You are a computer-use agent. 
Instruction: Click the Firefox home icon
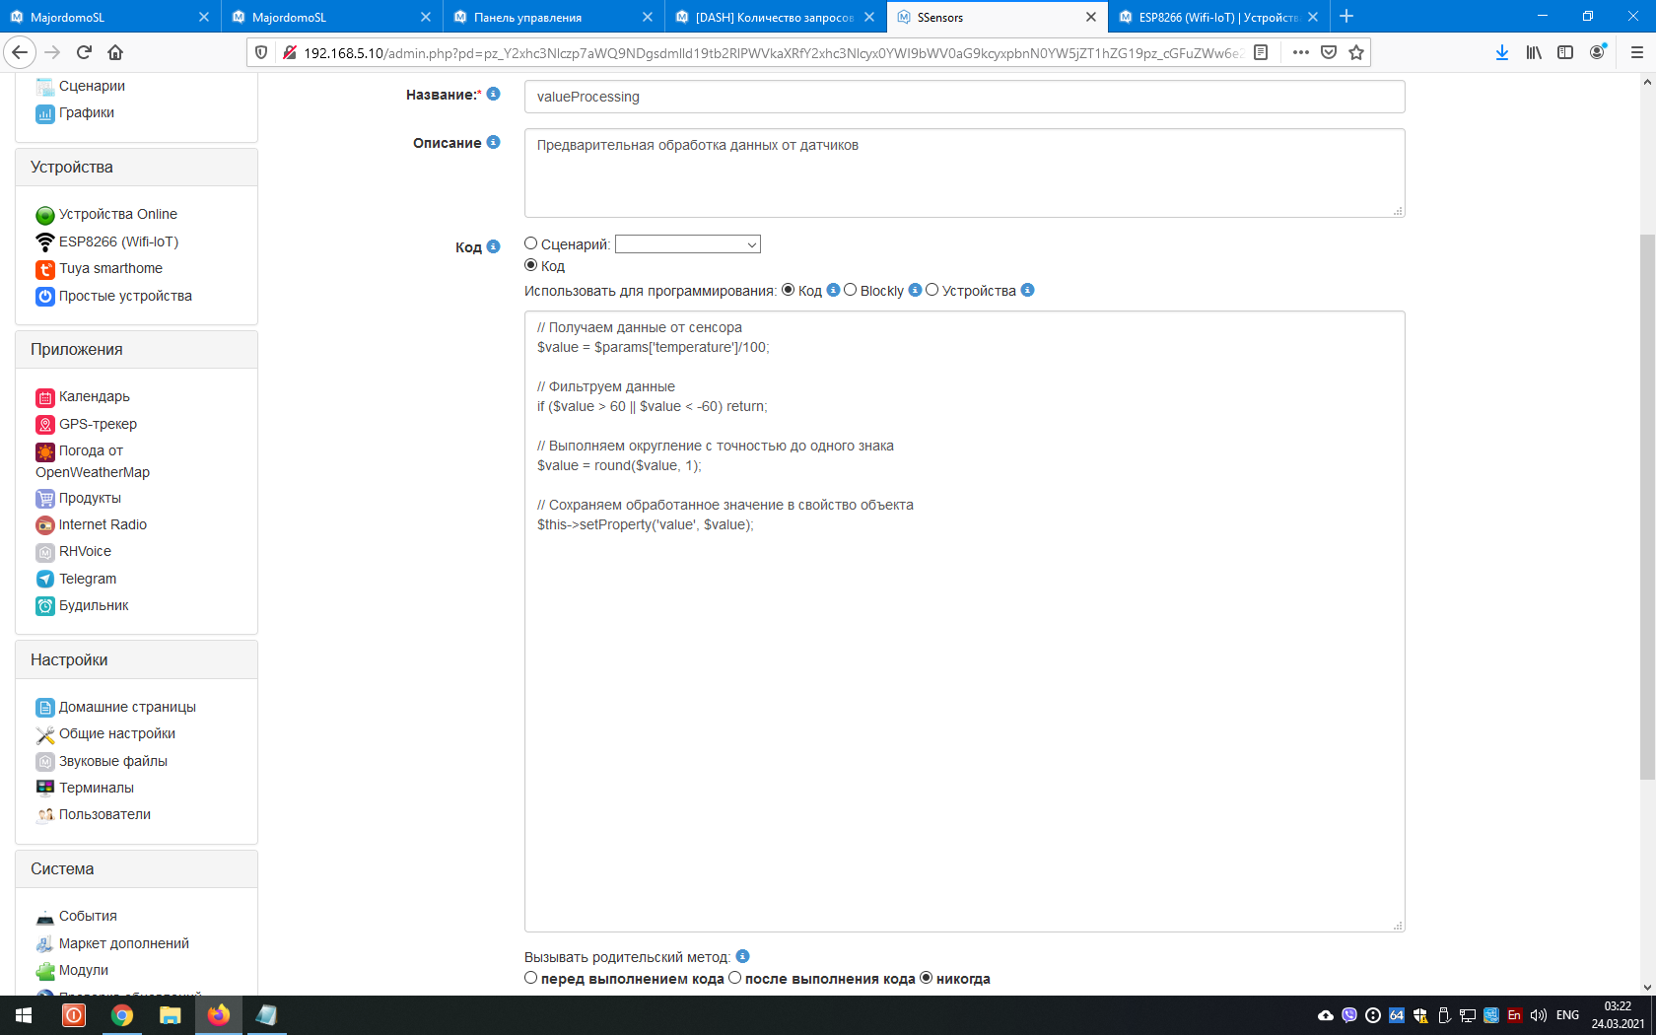[115, 52]
